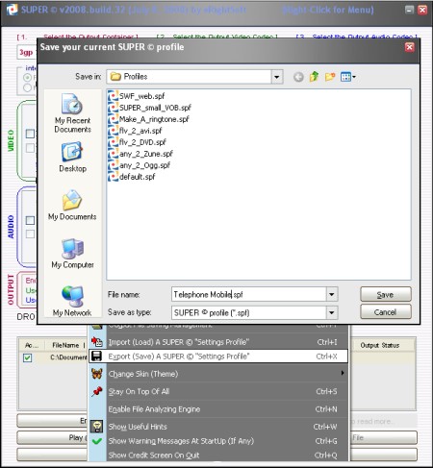Expand the Change Skin submenu arrow

(343, 373)
